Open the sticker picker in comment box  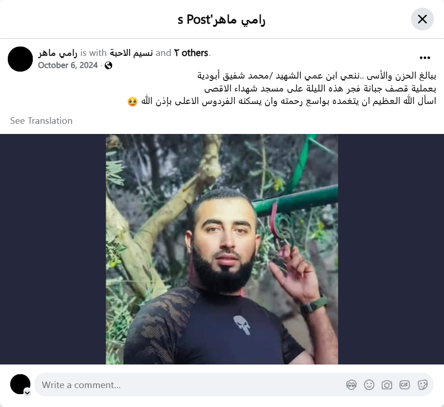(x=422, y=385)
